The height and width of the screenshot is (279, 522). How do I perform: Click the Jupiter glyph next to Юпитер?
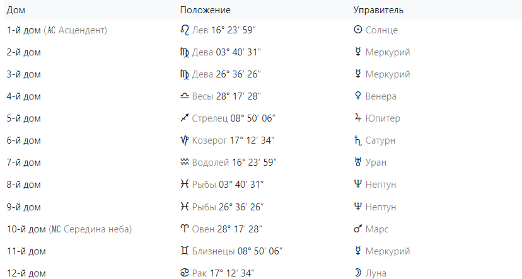click(x=357, y=118)
